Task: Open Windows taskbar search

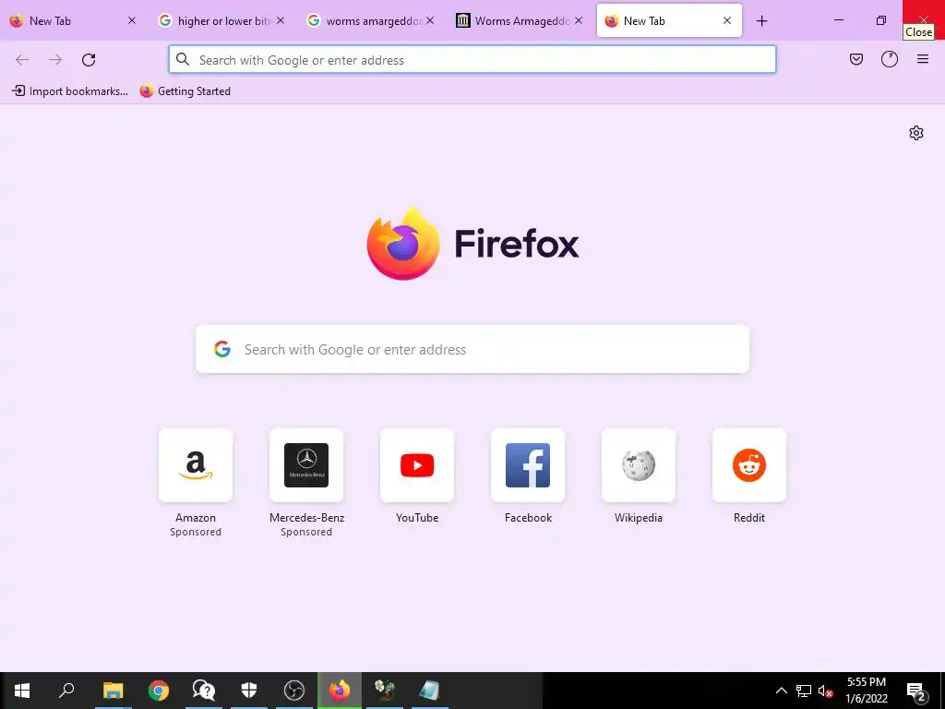Action: (x=66, y=691)
